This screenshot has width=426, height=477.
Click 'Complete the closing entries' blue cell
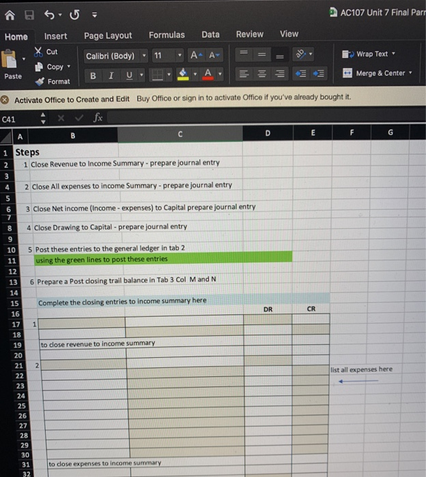(183, 301)
